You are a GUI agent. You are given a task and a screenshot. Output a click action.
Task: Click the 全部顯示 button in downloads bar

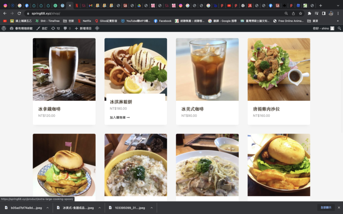pyautogui.click(x=326, y=208)
